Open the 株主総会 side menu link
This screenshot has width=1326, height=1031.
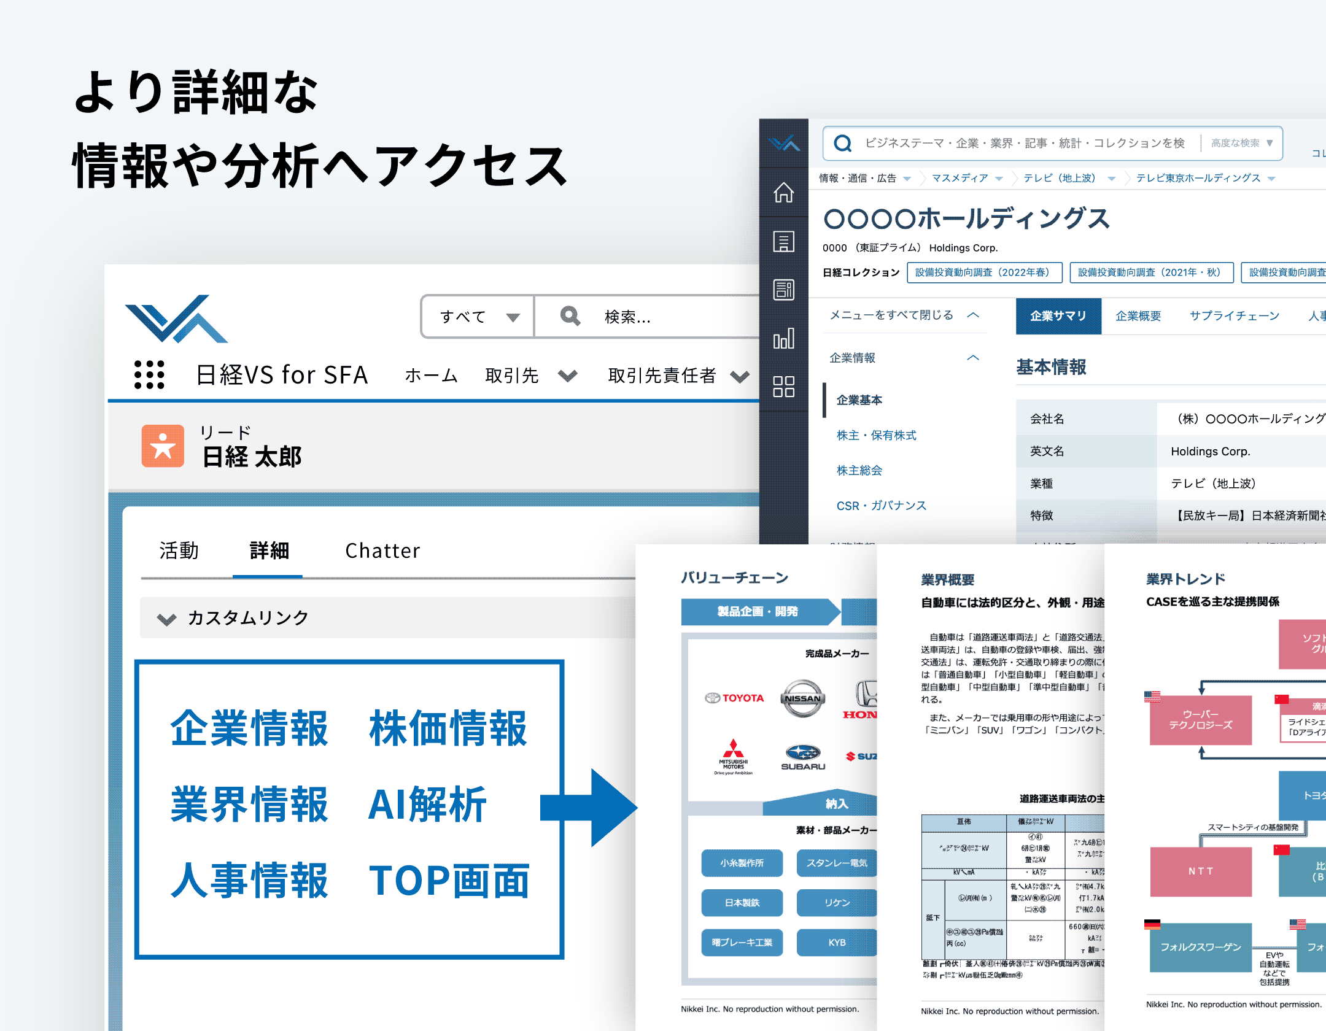pyautogui.click(x=859, y=471)
